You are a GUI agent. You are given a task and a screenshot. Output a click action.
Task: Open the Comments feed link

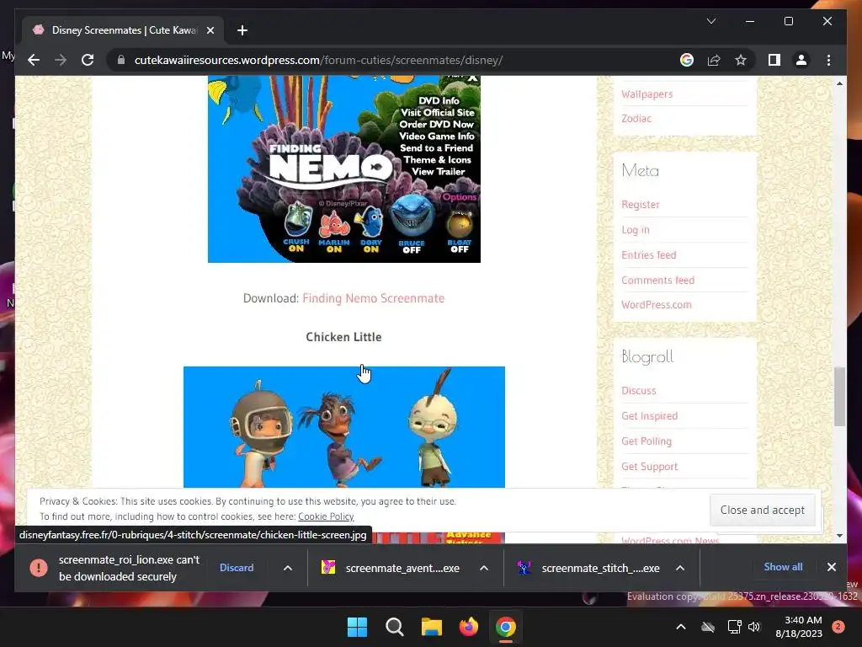(x=658, y=280)
